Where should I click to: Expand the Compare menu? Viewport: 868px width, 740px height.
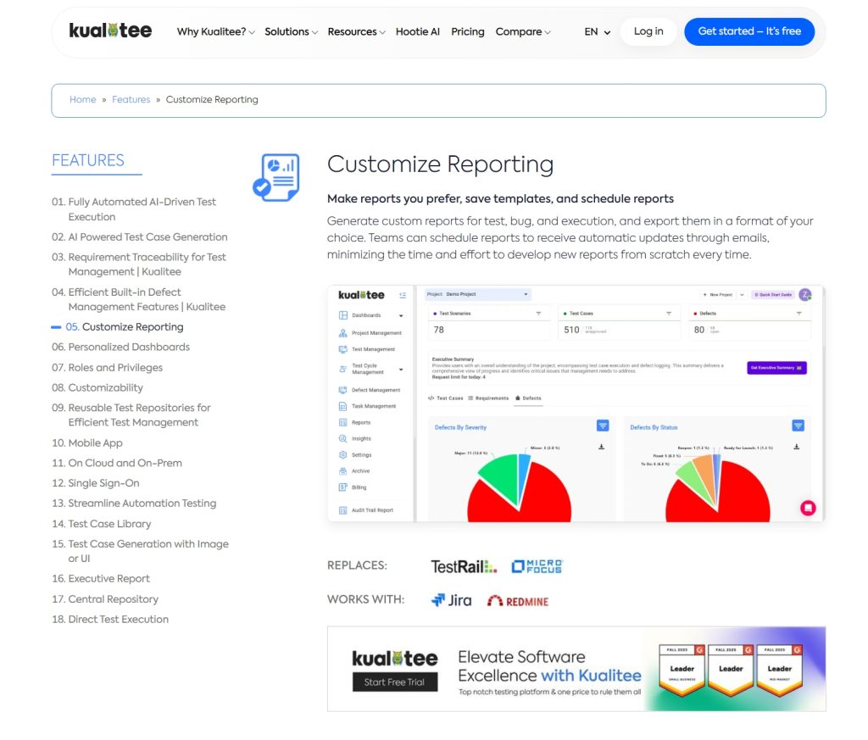pos(522,31)
